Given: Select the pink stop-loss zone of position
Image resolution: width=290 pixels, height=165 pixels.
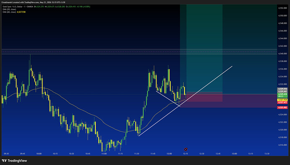Looking at the screenshot, I should click(204, 97).
